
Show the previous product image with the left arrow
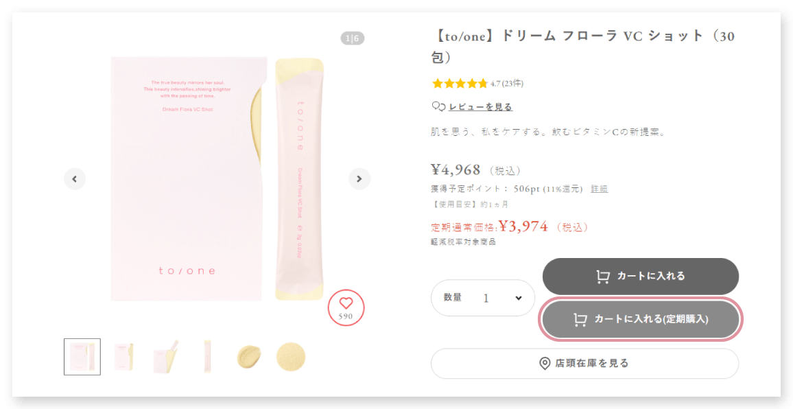75,178
